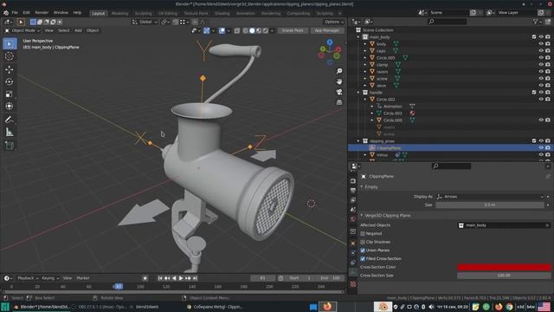Collapse the Empty panel
The height and width of the screenshot is (312, 554).
point(362,187)
